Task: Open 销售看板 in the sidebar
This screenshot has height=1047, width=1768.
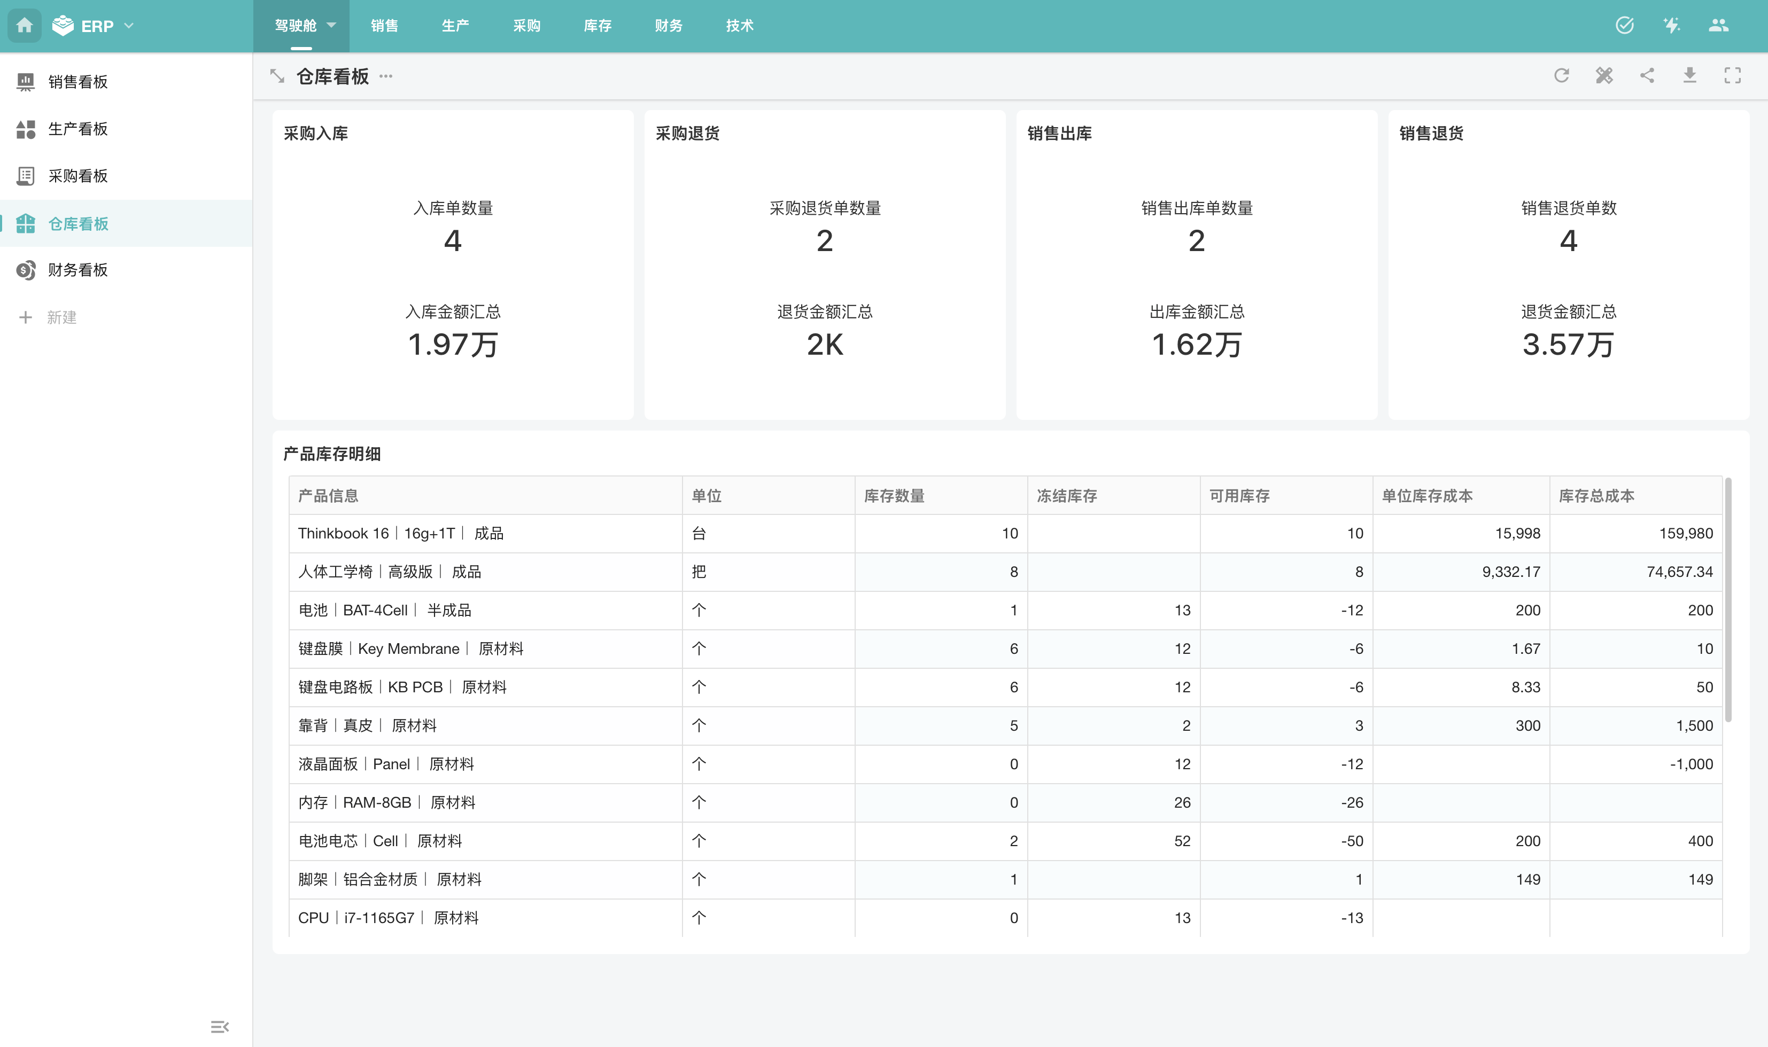Action: (x=77, y=82)
